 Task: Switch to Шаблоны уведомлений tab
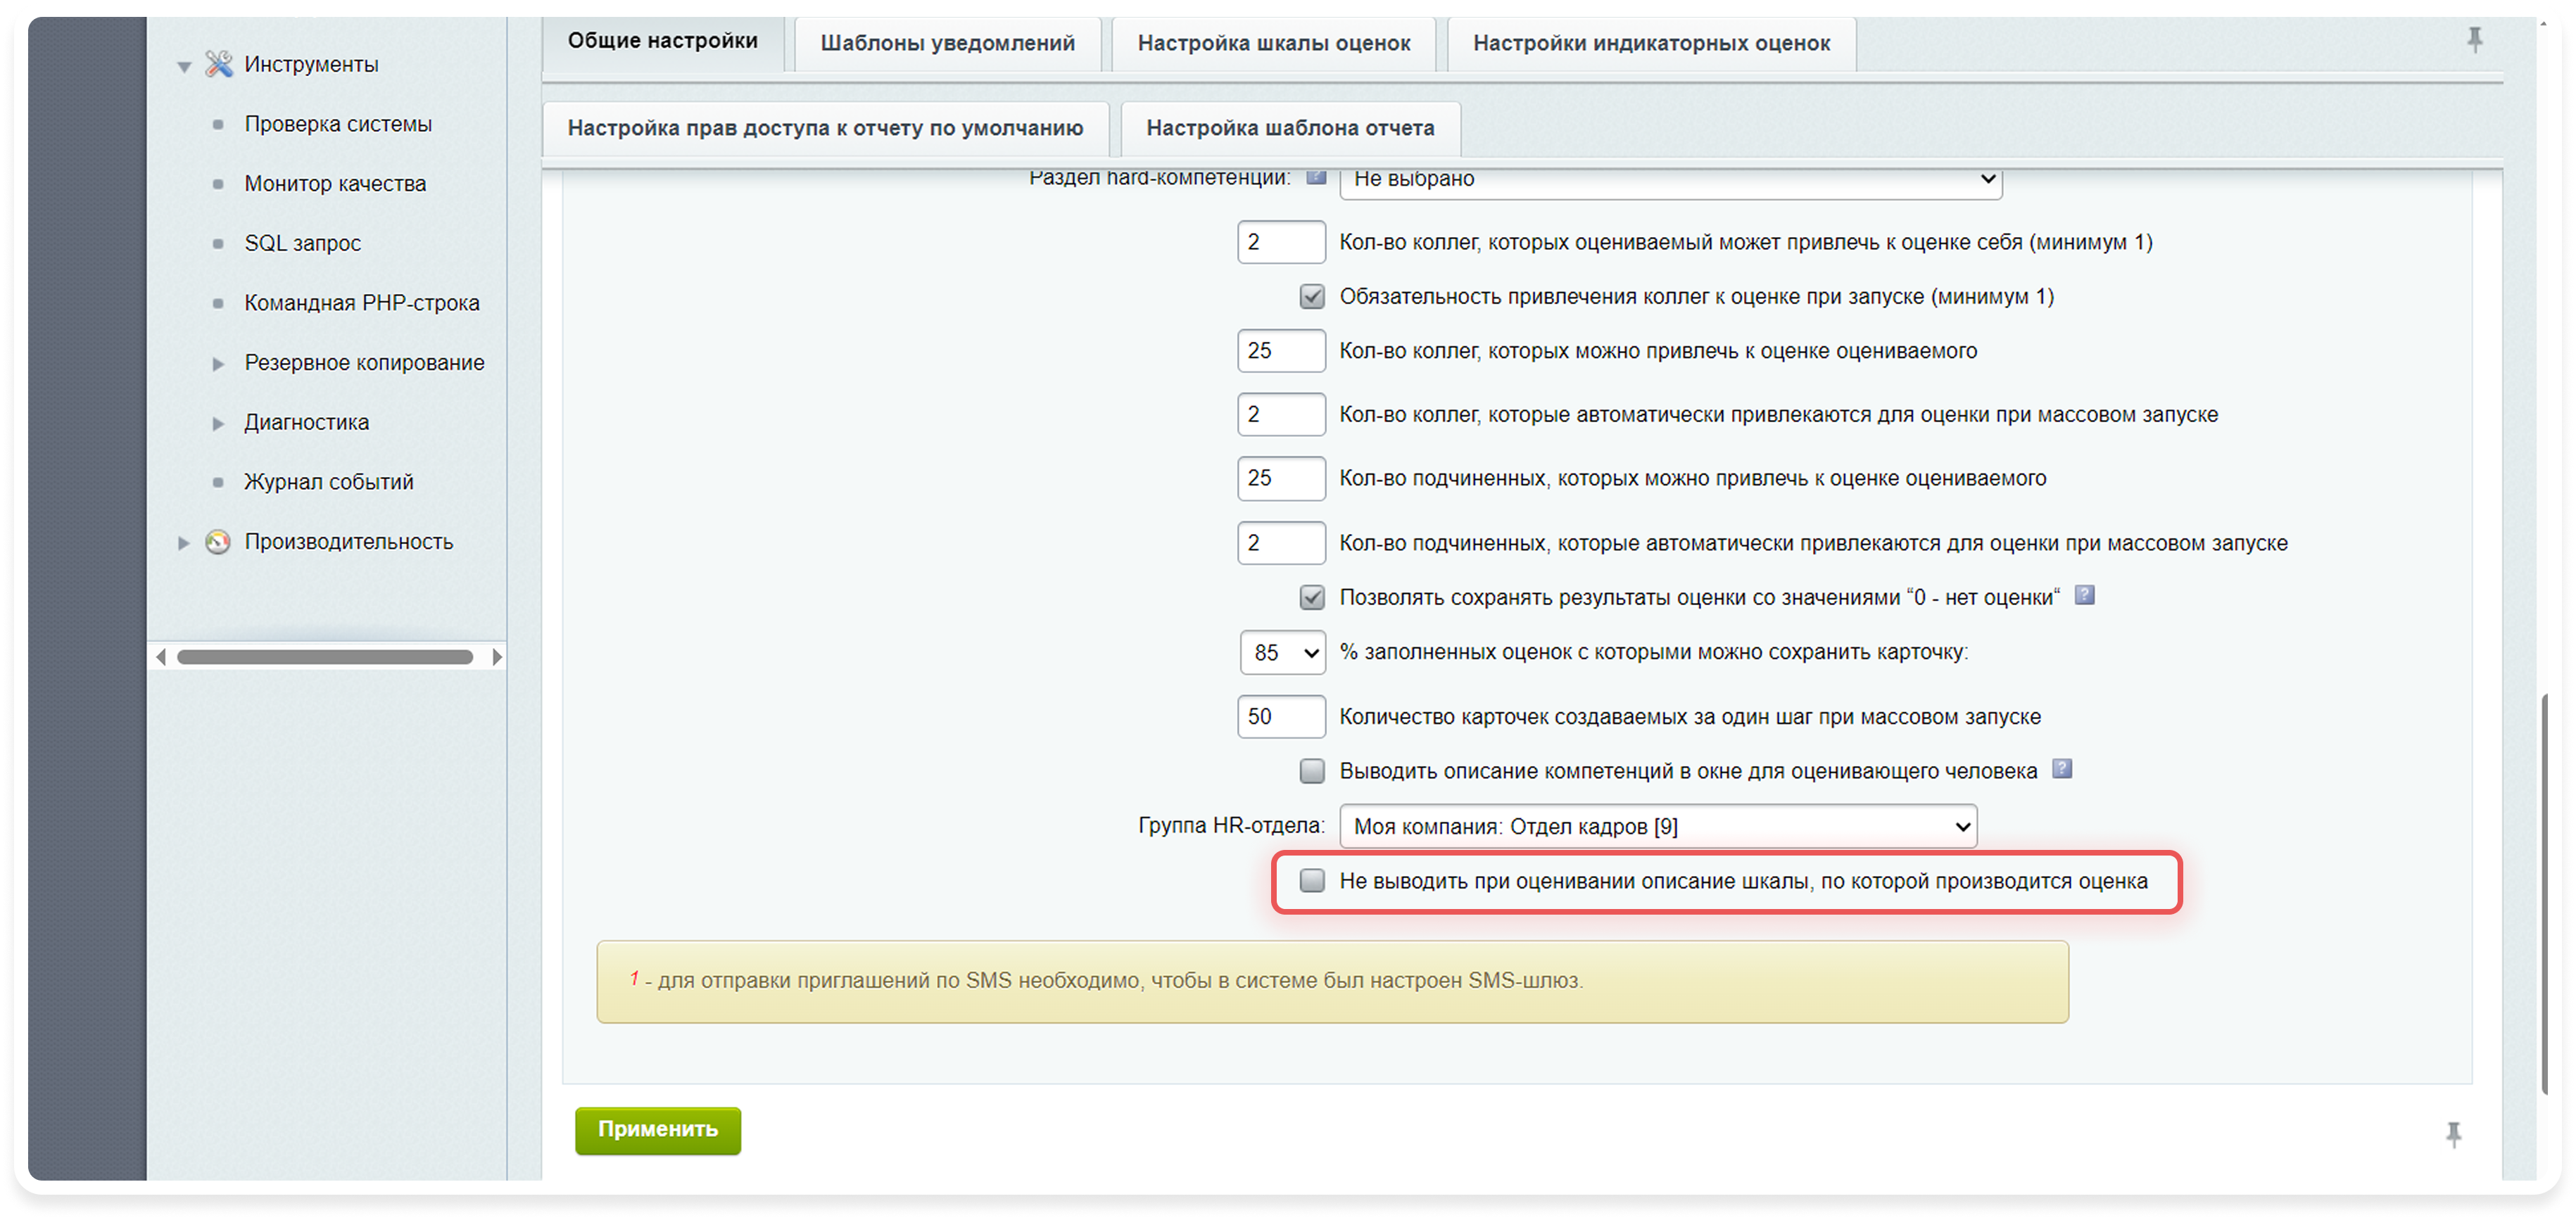(x=947, y=43)
